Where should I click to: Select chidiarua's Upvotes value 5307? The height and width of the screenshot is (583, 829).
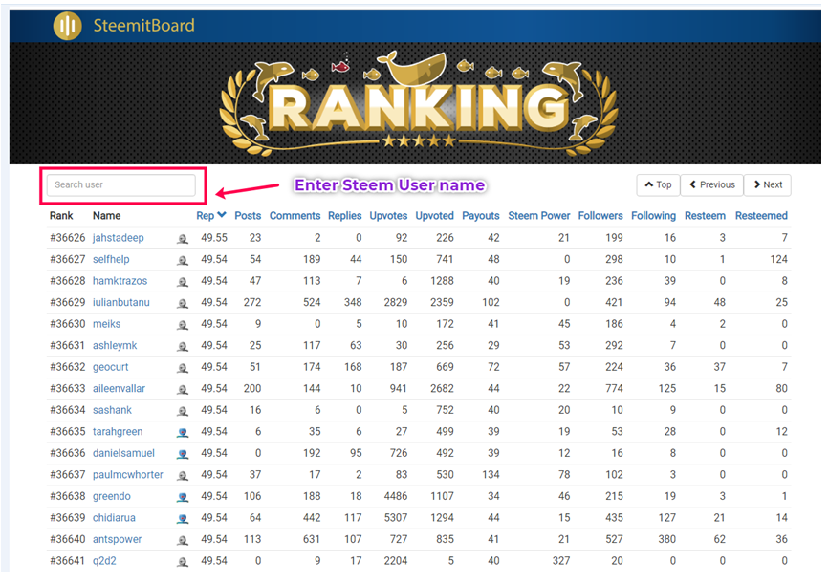click(x=396, y=518)
